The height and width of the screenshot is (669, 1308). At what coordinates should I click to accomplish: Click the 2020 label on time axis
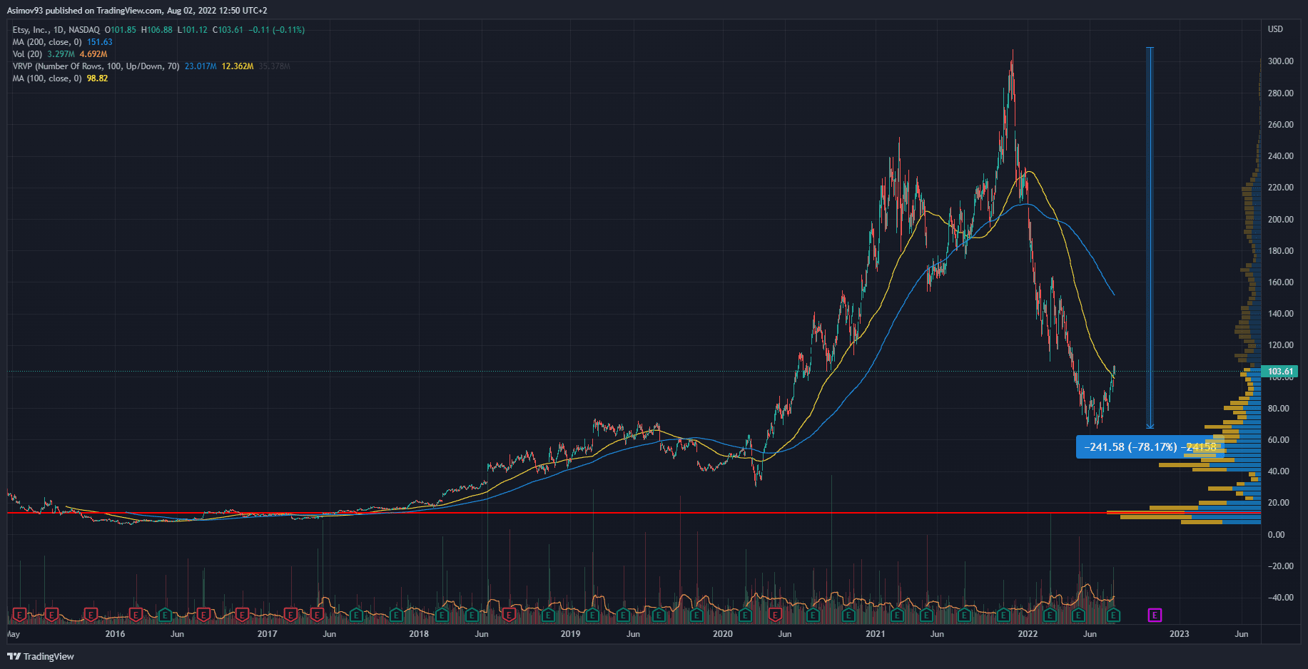tap(723, 634)
